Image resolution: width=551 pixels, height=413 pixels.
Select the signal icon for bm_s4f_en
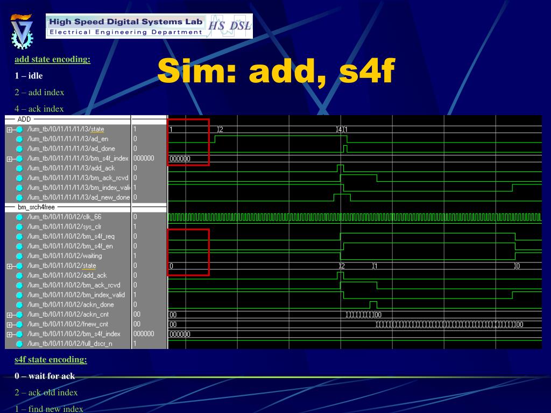click(x=19, y=246)
